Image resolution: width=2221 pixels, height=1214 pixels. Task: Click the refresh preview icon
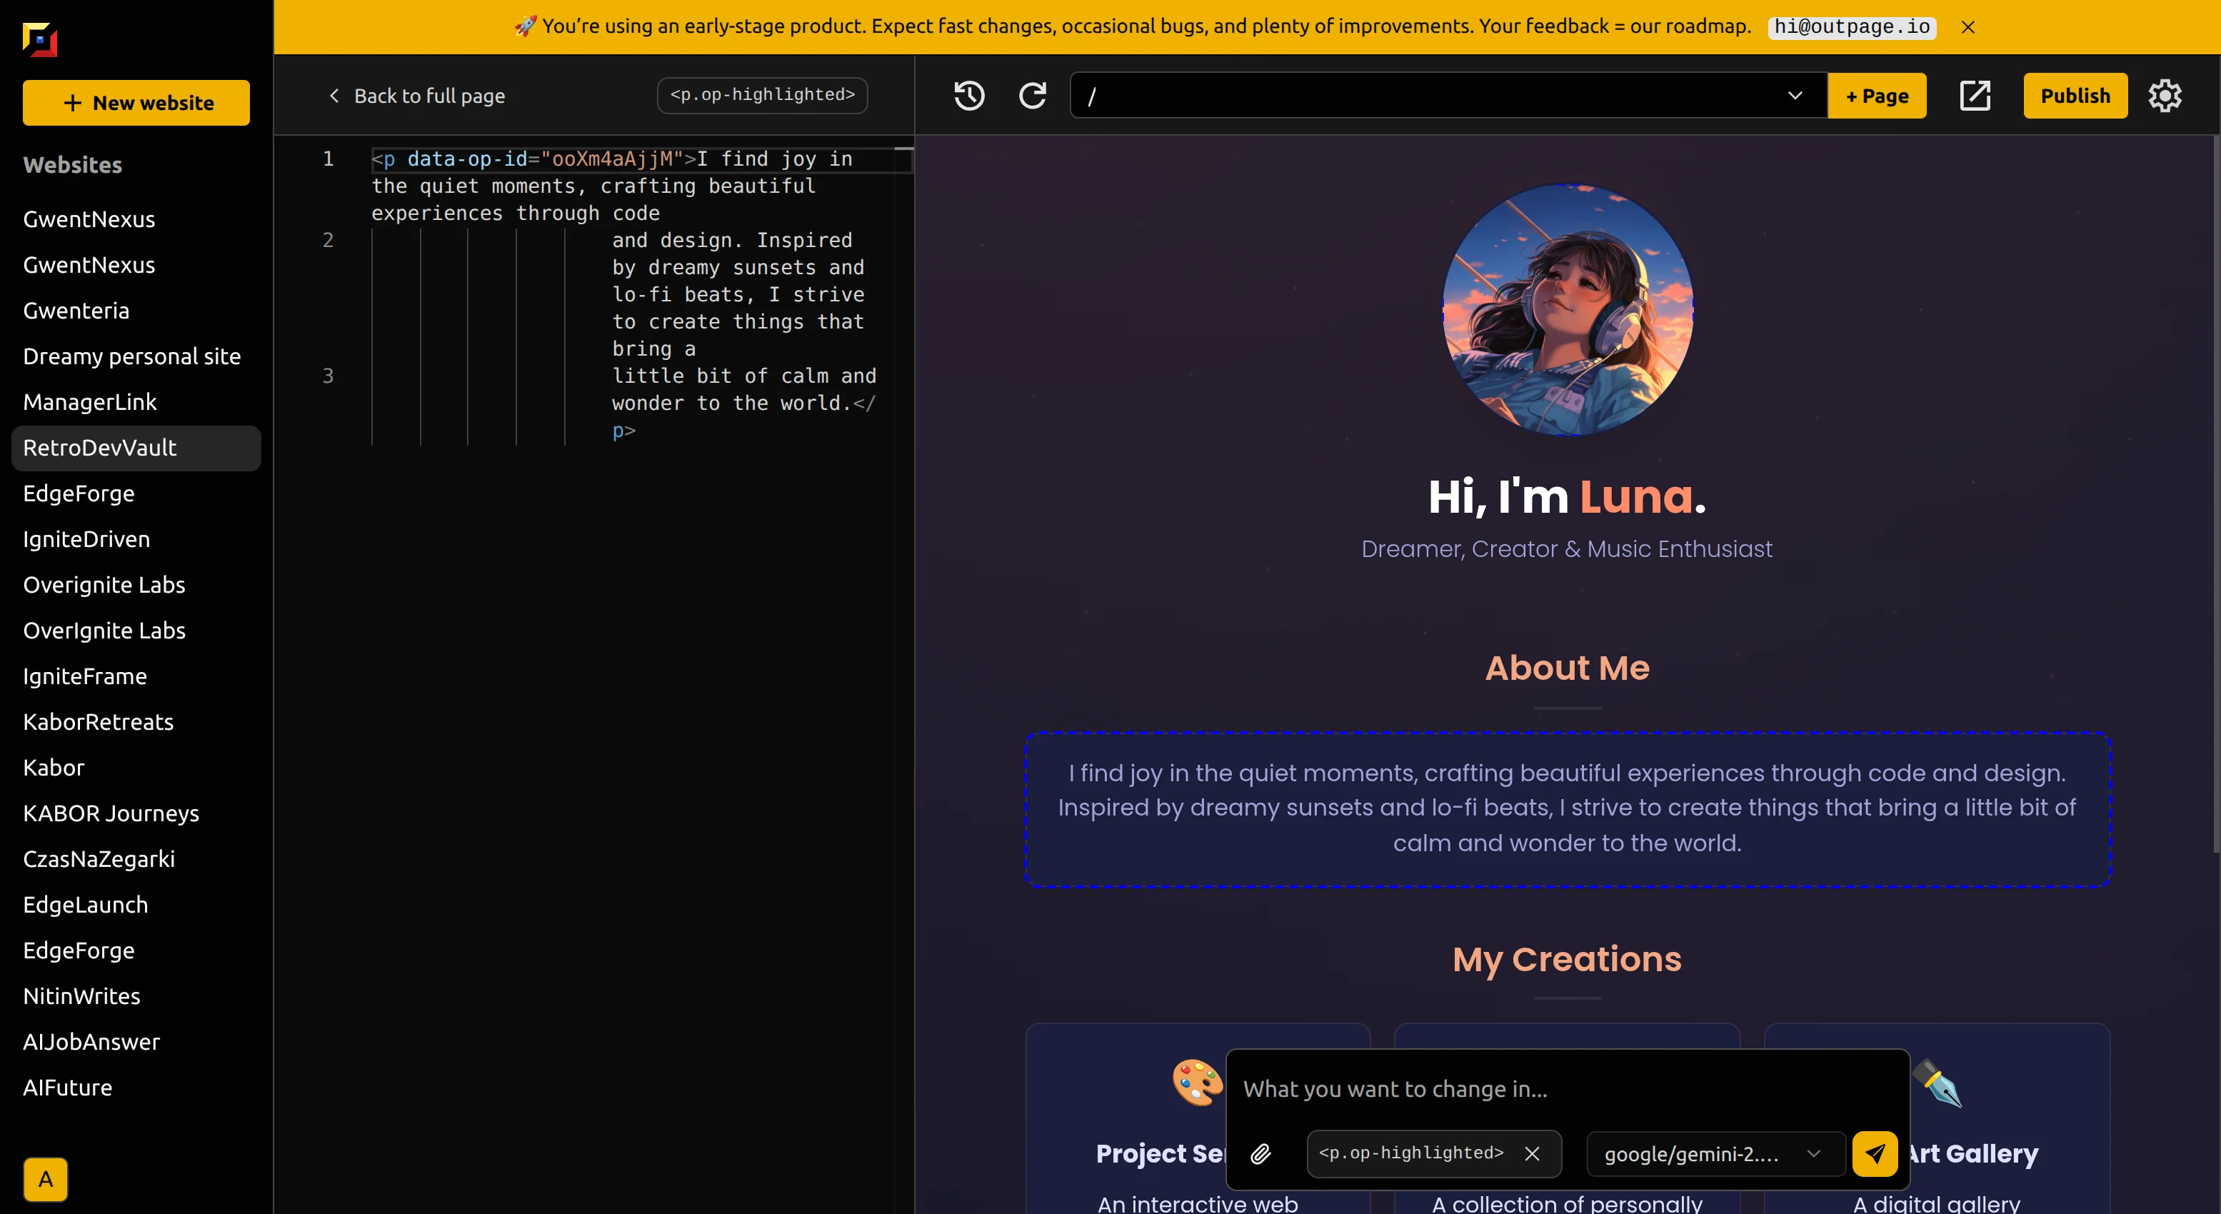pyautogui.click(x=1032, y=96)
